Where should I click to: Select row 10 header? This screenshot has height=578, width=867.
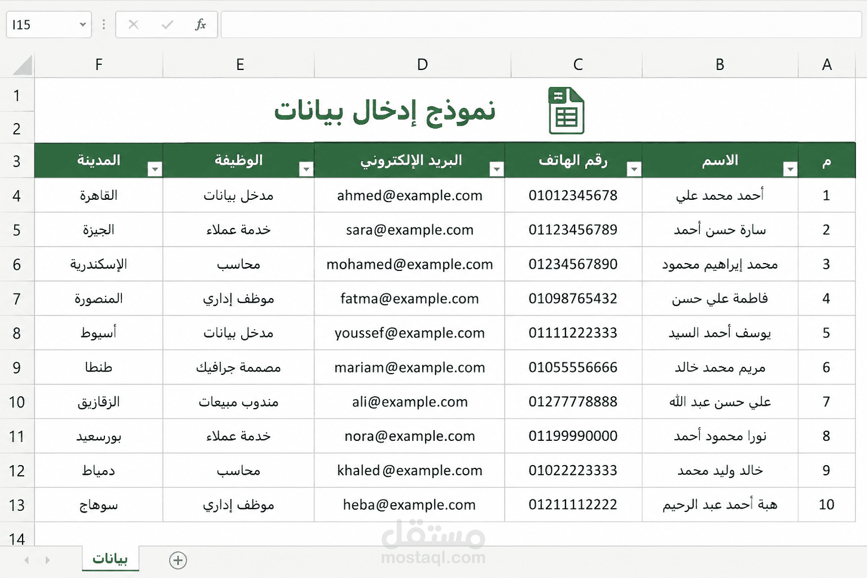(x=17, y=402)
